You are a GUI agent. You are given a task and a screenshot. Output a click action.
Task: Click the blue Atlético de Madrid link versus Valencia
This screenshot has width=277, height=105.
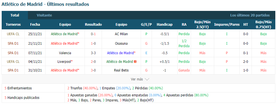coord(121,53)
